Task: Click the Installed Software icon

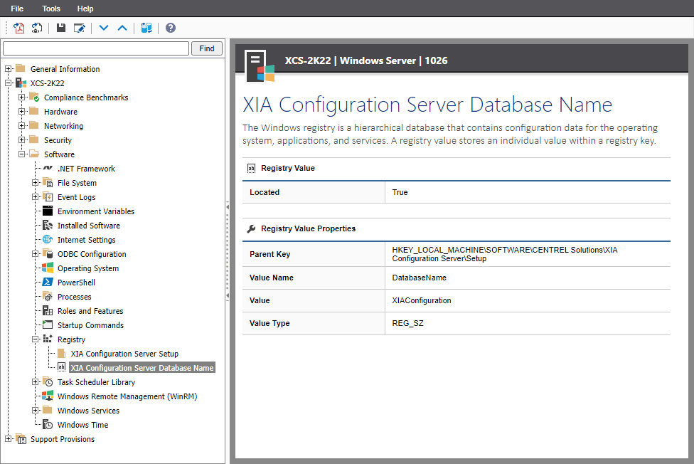Action: click(x=48, y=225)
